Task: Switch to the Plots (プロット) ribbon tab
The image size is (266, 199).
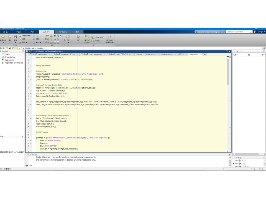Action: 19,32
